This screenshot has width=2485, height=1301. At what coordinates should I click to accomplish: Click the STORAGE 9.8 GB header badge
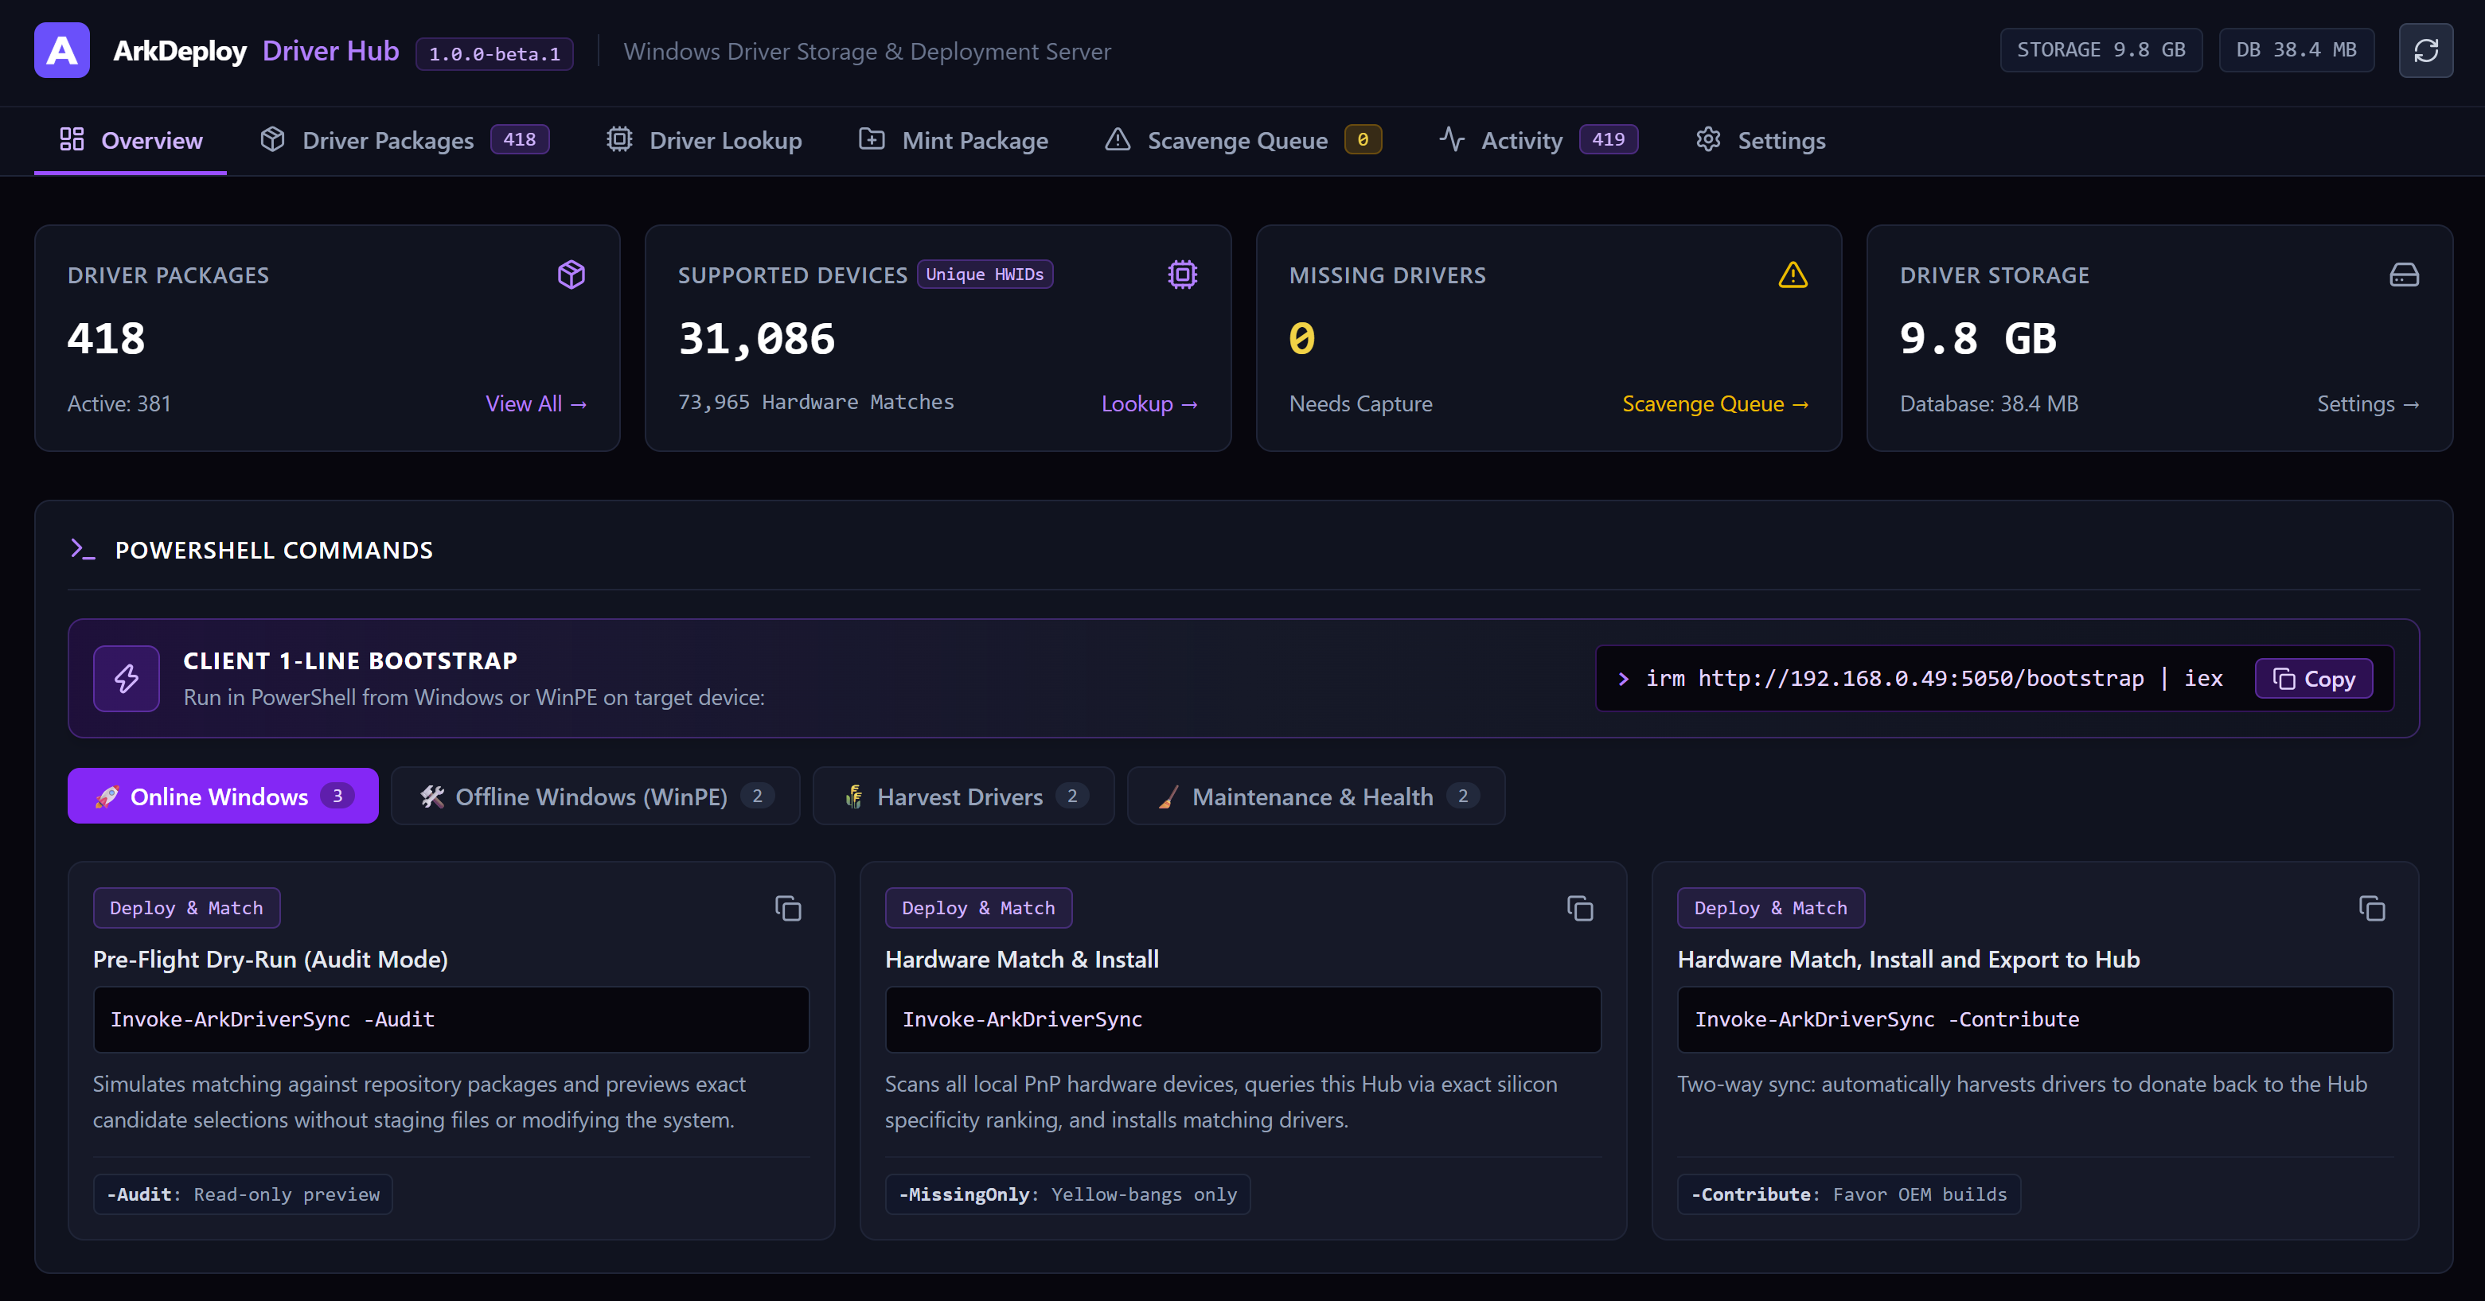click(2101, 50)
